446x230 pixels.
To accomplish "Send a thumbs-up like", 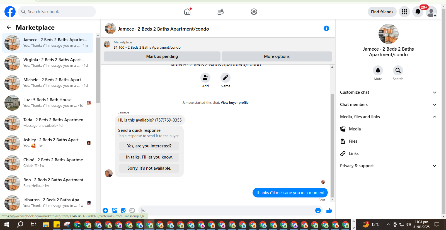I will pyautogui.click(x=329, y=211).
